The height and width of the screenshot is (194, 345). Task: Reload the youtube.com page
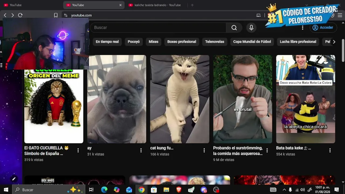tap(20, 15)
